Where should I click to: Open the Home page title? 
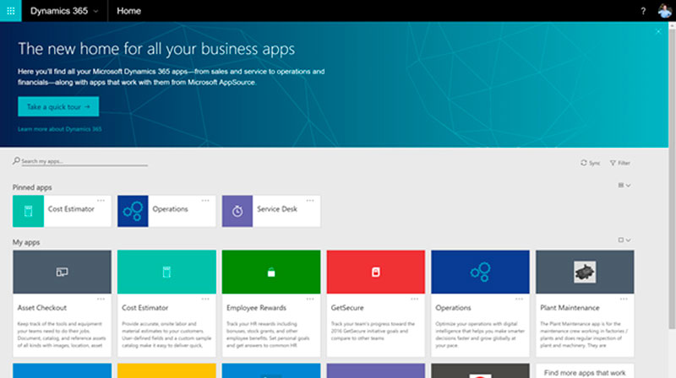point(128,11)
